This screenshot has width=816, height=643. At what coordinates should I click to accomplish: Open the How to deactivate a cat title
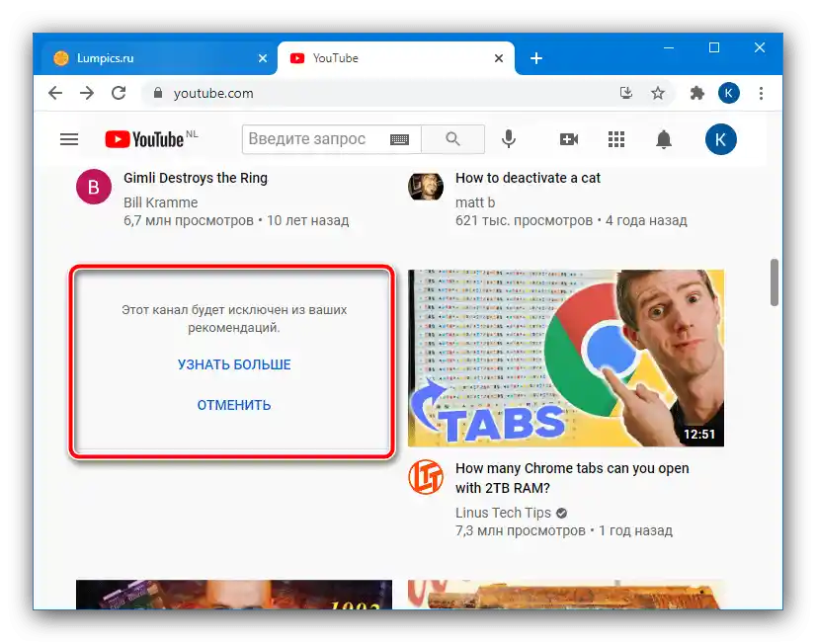(x=528, y=178)
